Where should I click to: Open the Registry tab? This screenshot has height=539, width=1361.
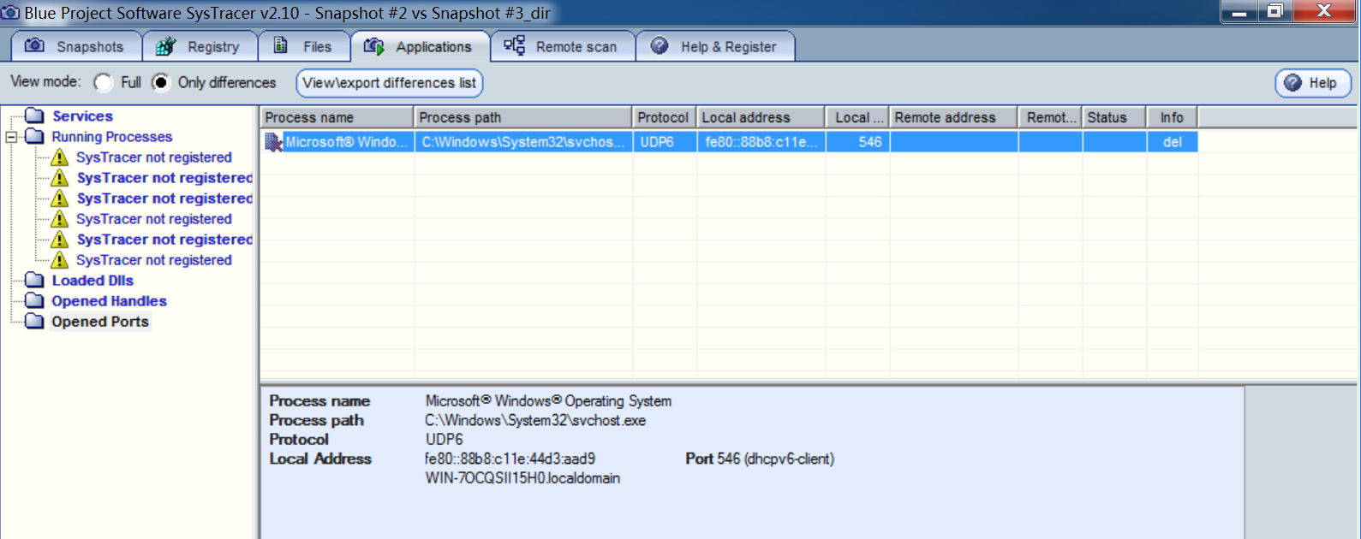[x=200, y=46]
